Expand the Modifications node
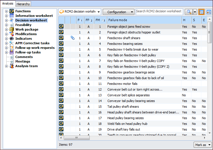The height and width of the screenshot is (150, 213). click(x=6, y=34)
